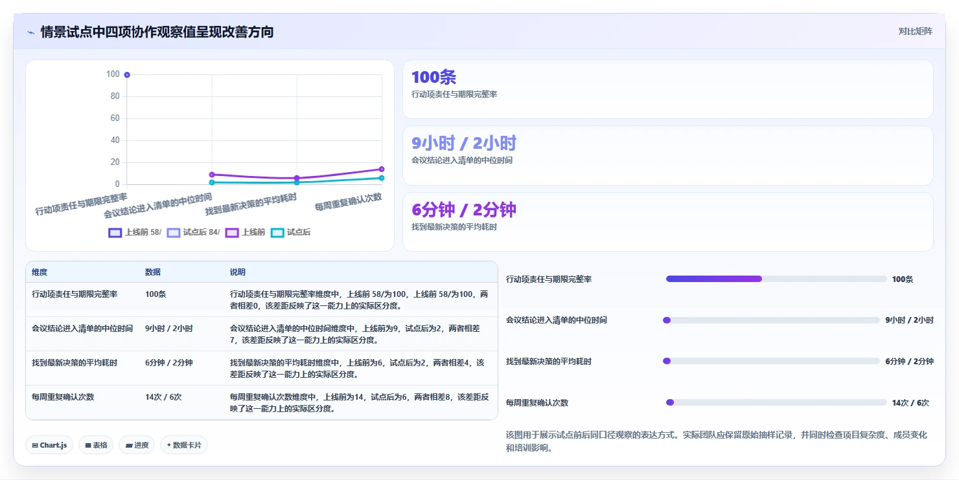The width and height of the screenshot is (959, 480).
Task: Click the 对比矩阵 label in header
Action: 915,31
